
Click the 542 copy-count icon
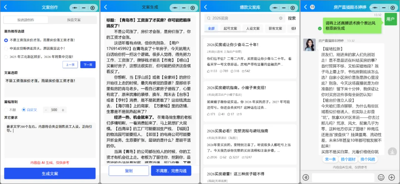point(243,71)
